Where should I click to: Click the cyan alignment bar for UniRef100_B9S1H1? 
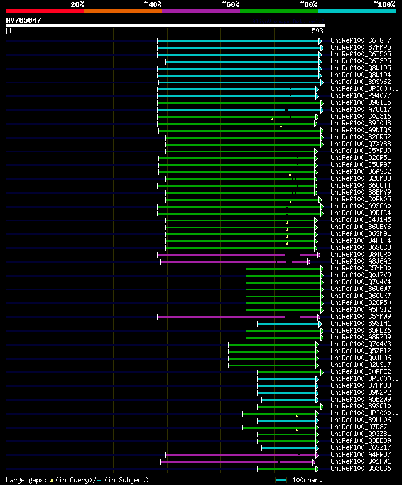point(288,324)
